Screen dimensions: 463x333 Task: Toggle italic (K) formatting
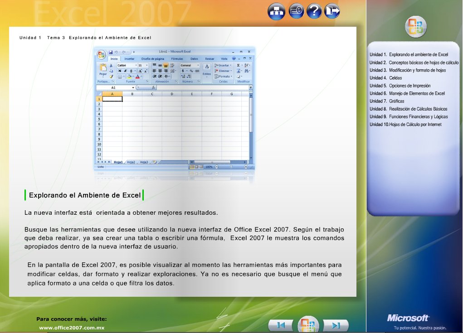click(x=126, y=71)
